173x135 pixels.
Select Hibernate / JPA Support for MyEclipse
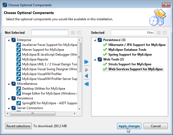pos(137,45)
